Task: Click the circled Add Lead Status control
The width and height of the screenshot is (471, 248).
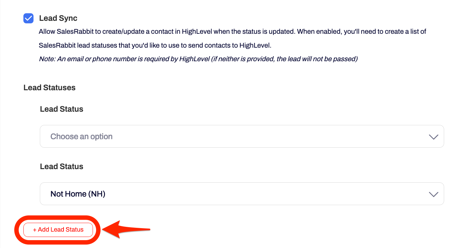Action: 58,229
